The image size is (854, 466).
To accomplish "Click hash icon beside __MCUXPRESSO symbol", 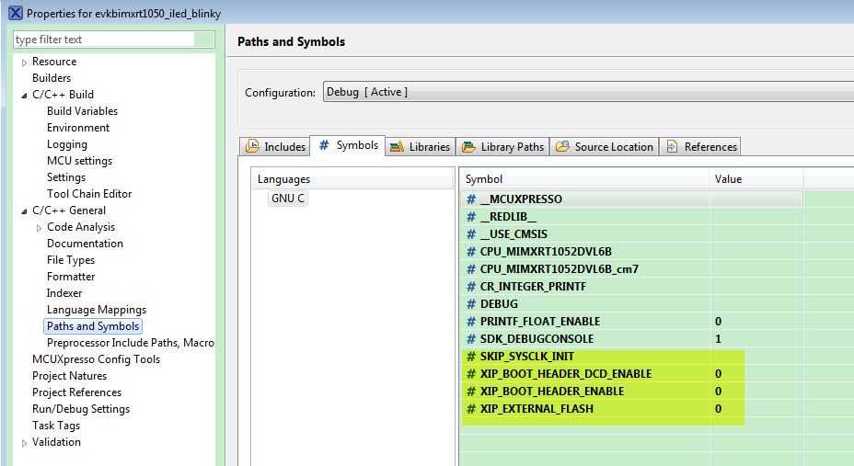I will pos(471,199).
